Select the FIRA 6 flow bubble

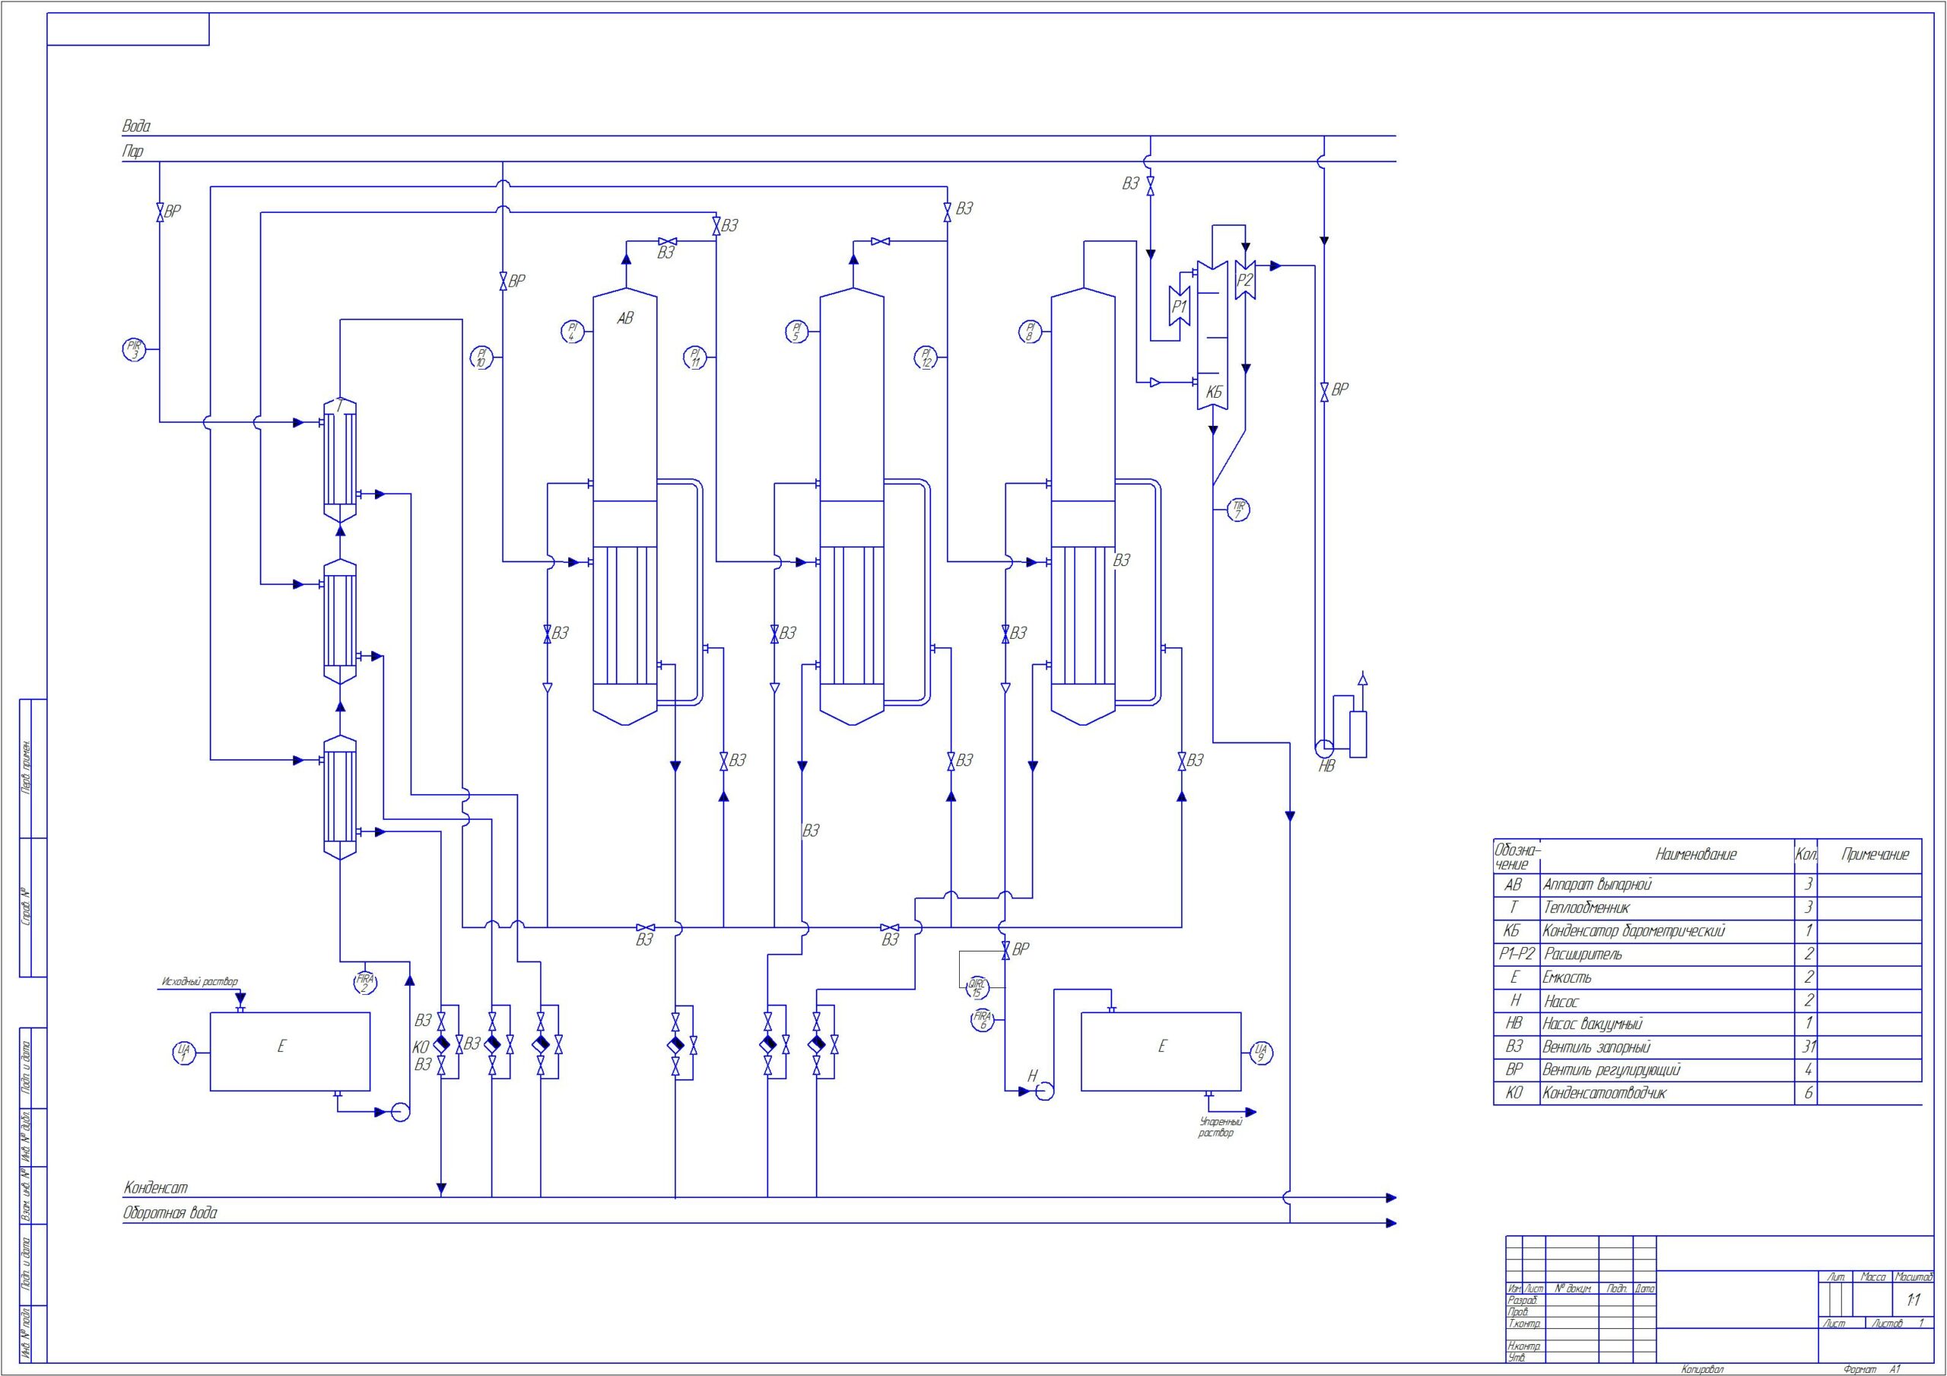pyautogui.click(x=983, y=1021)
